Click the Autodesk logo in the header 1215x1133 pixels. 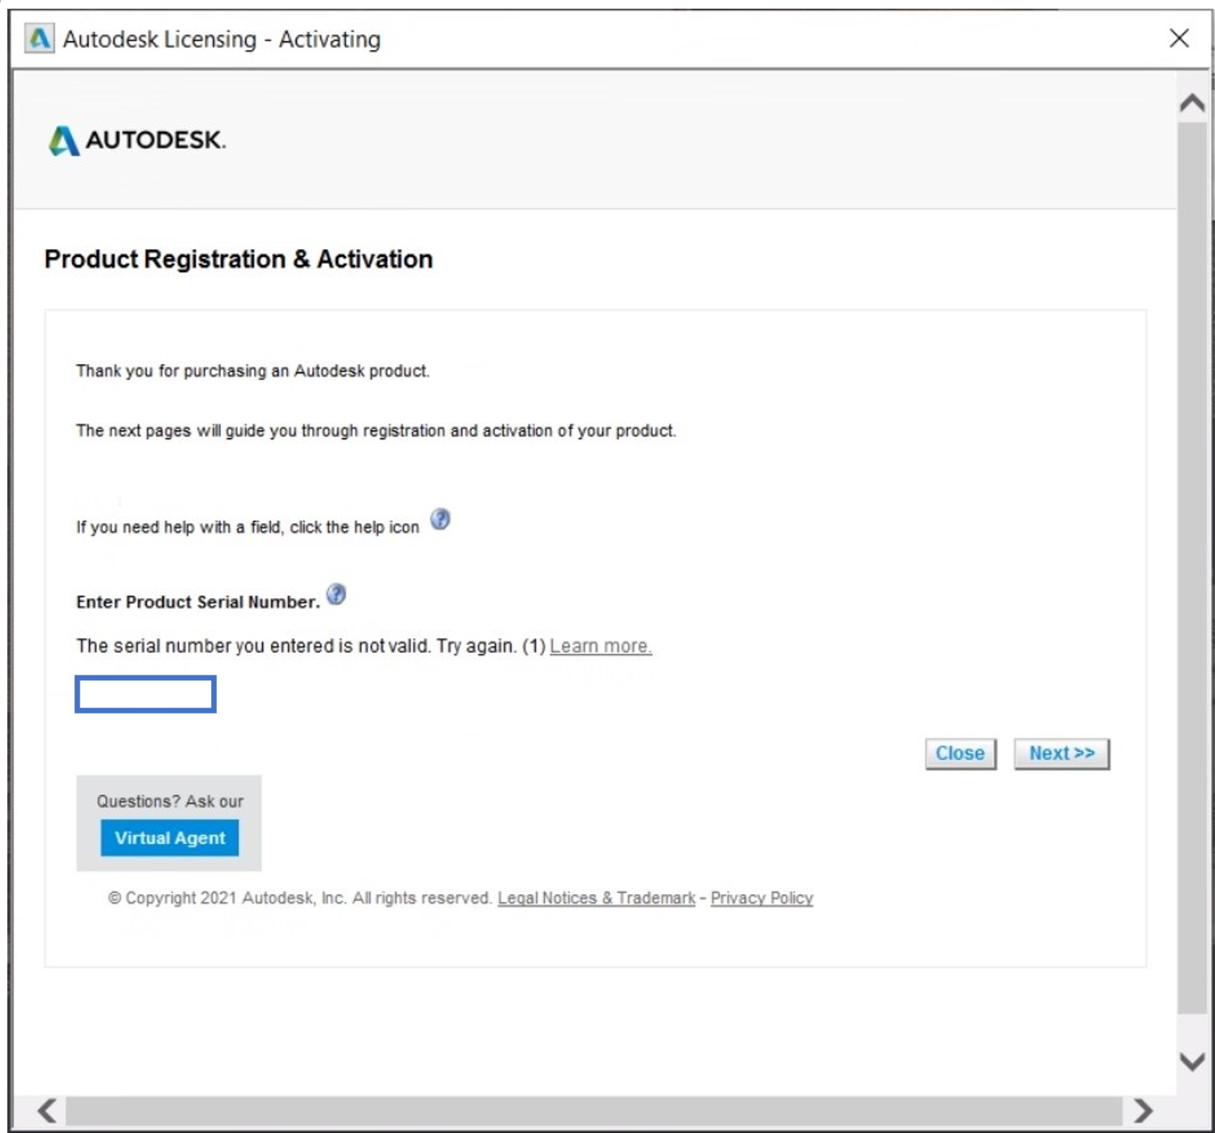pos(137,141)
